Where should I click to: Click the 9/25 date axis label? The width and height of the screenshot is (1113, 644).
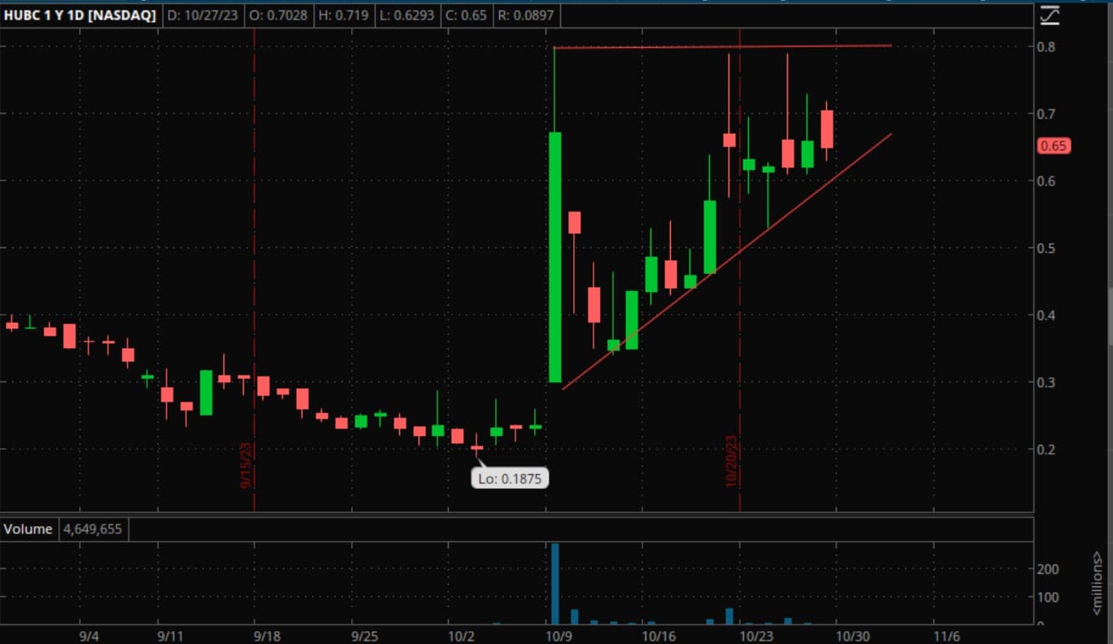pos(364,636)
